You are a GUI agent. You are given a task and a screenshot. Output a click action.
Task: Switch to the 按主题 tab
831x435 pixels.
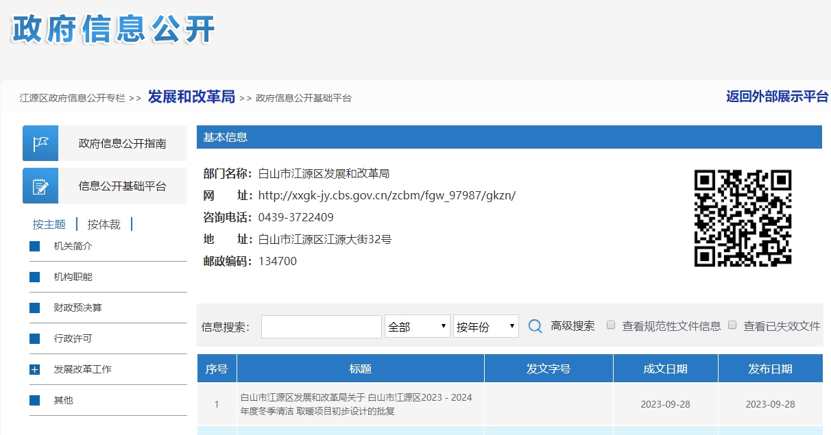pos(49,225)
